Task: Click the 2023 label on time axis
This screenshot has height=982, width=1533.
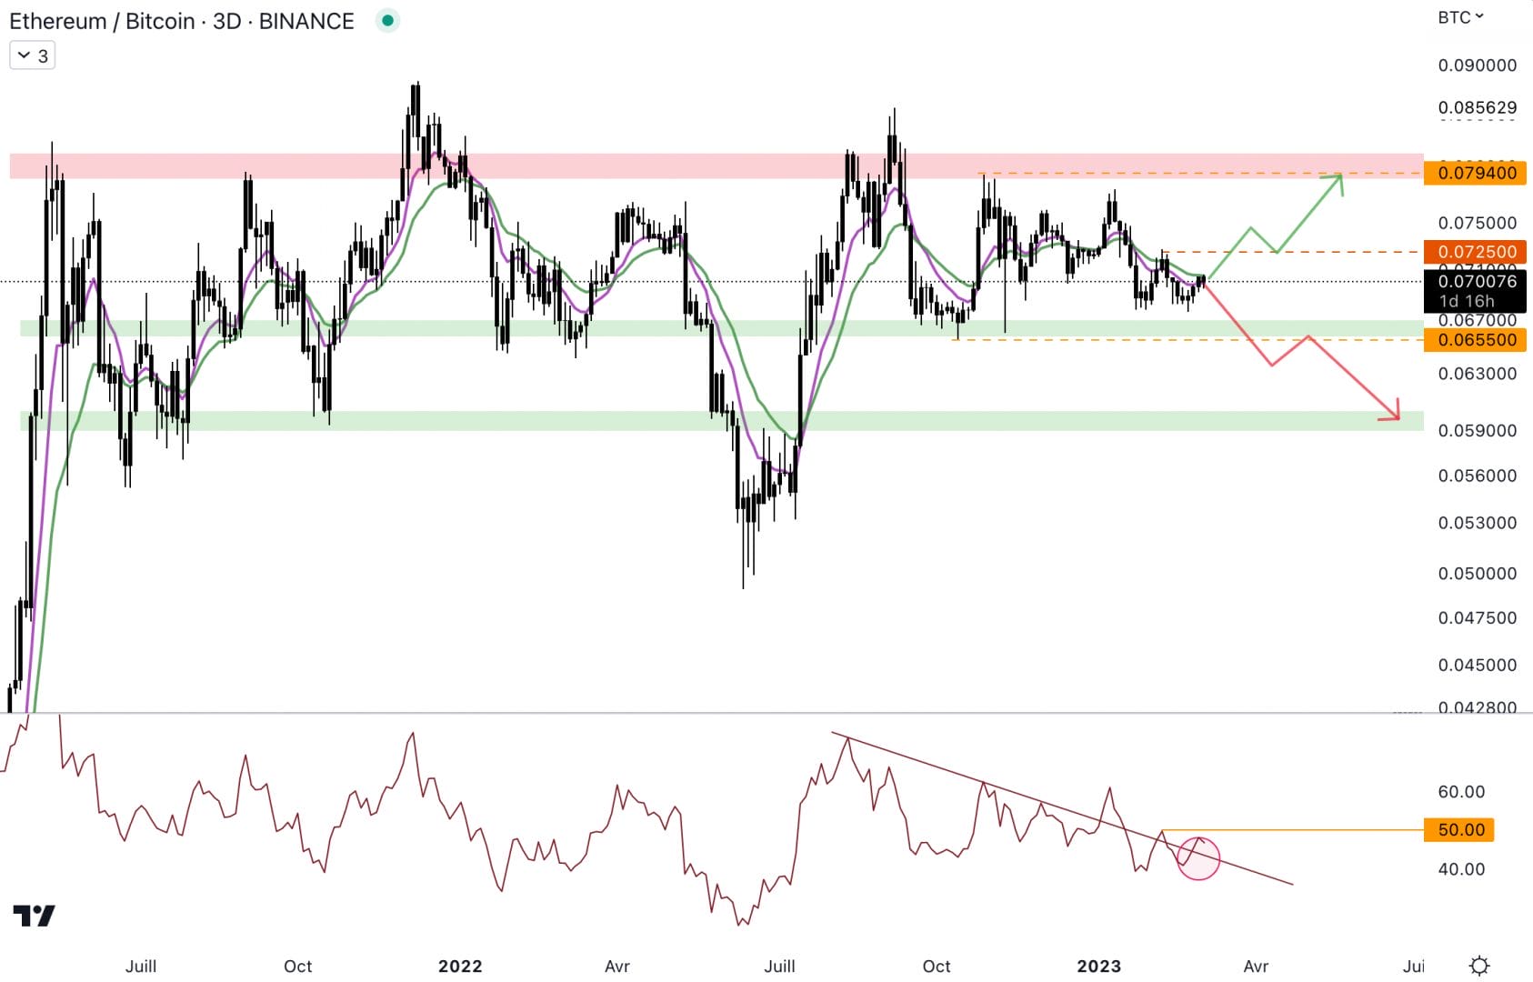Action: coord(1098,966)
